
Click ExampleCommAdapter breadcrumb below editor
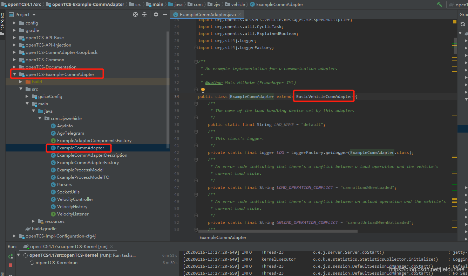click(223, 238)
